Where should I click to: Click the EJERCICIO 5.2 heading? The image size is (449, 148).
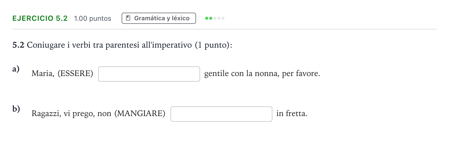pyautogui.click(x=40, y=18)
